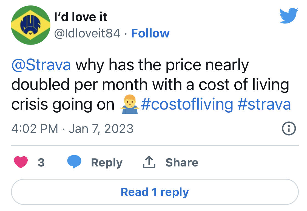Open the 4:02 PM Jan 7, 2023 timestamp

(x=72, y=129)
